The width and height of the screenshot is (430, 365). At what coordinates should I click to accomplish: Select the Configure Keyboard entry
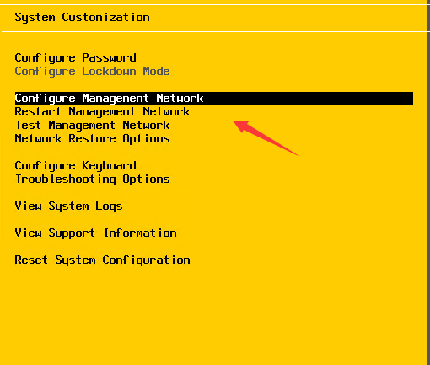[x=75, y=166]
